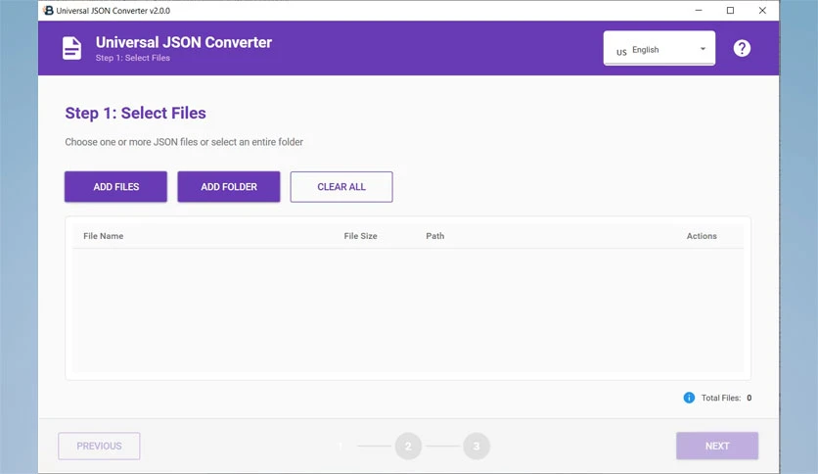
Task: Click the PREVIOUS button
Action: pyautogui.click(x=99, y=447)
